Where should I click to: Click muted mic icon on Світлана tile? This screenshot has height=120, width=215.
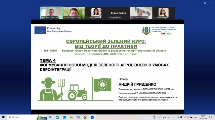point(154,18)
